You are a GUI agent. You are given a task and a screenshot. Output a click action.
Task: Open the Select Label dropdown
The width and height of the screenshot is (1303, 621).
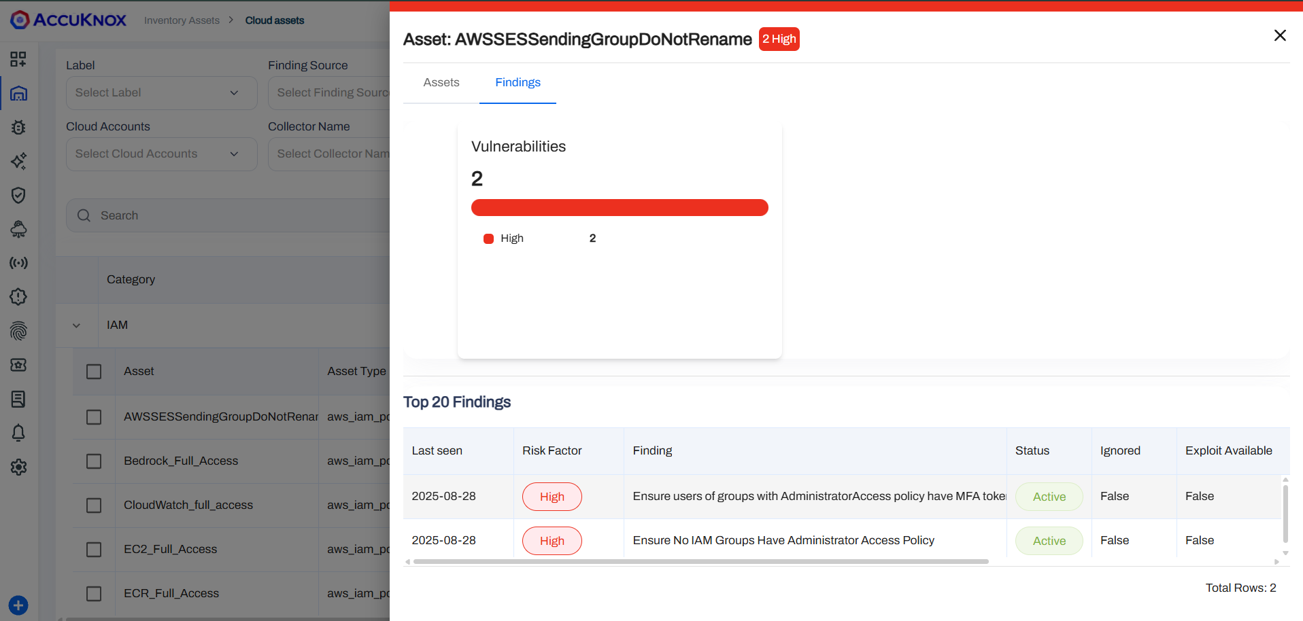coord(161,93)
